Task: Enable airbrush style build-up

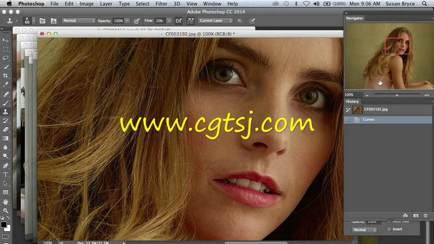Action: 179,21
